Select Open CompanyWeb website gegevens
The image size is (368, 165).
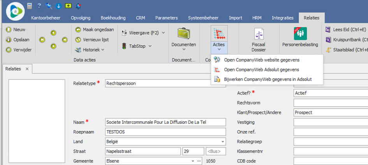(267, 60)
